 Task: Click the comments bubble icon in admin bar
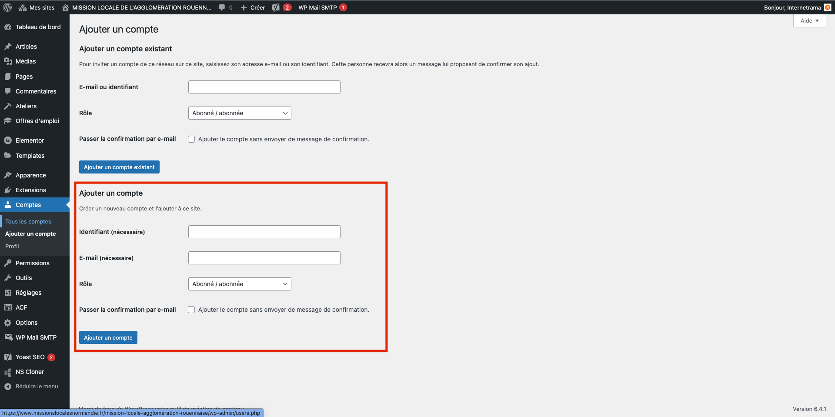(x=222, y=7)
